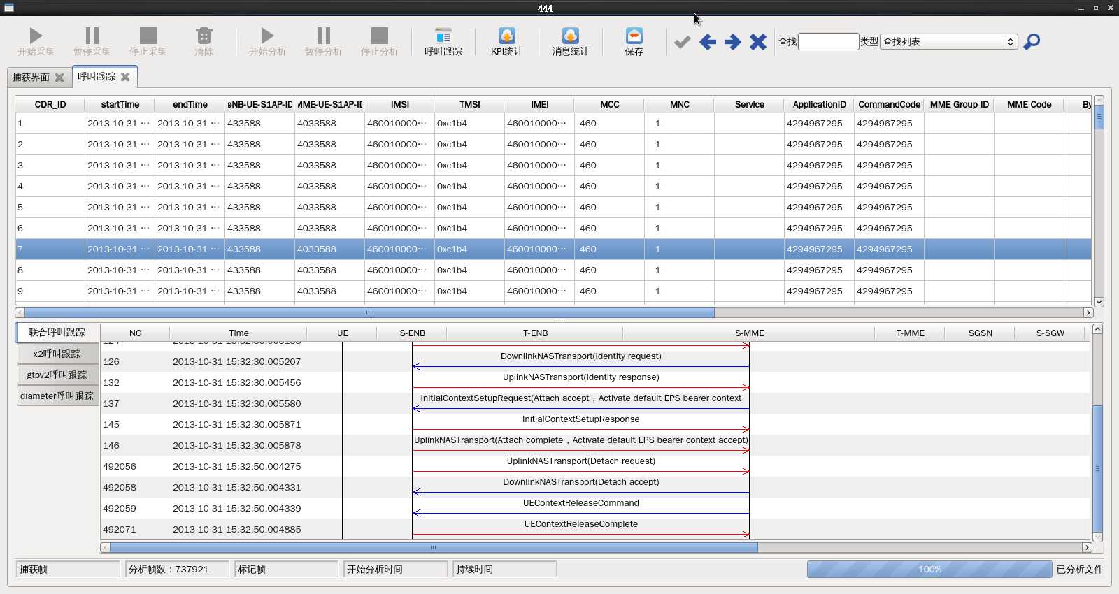Click the IMEI column header
The height and width of the screenshot is (594, 1119).
pyautogui.click(x=540, y=104)
